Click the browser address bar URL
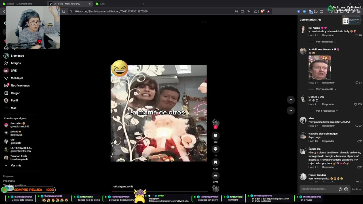The height and width of the screenshot is (204, 363). coord(111,11)
